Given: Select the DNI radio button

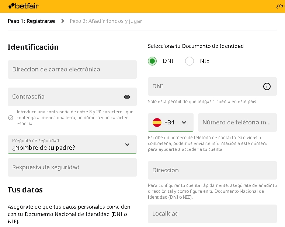Looking at the screenshot, I should pos(152,61).
